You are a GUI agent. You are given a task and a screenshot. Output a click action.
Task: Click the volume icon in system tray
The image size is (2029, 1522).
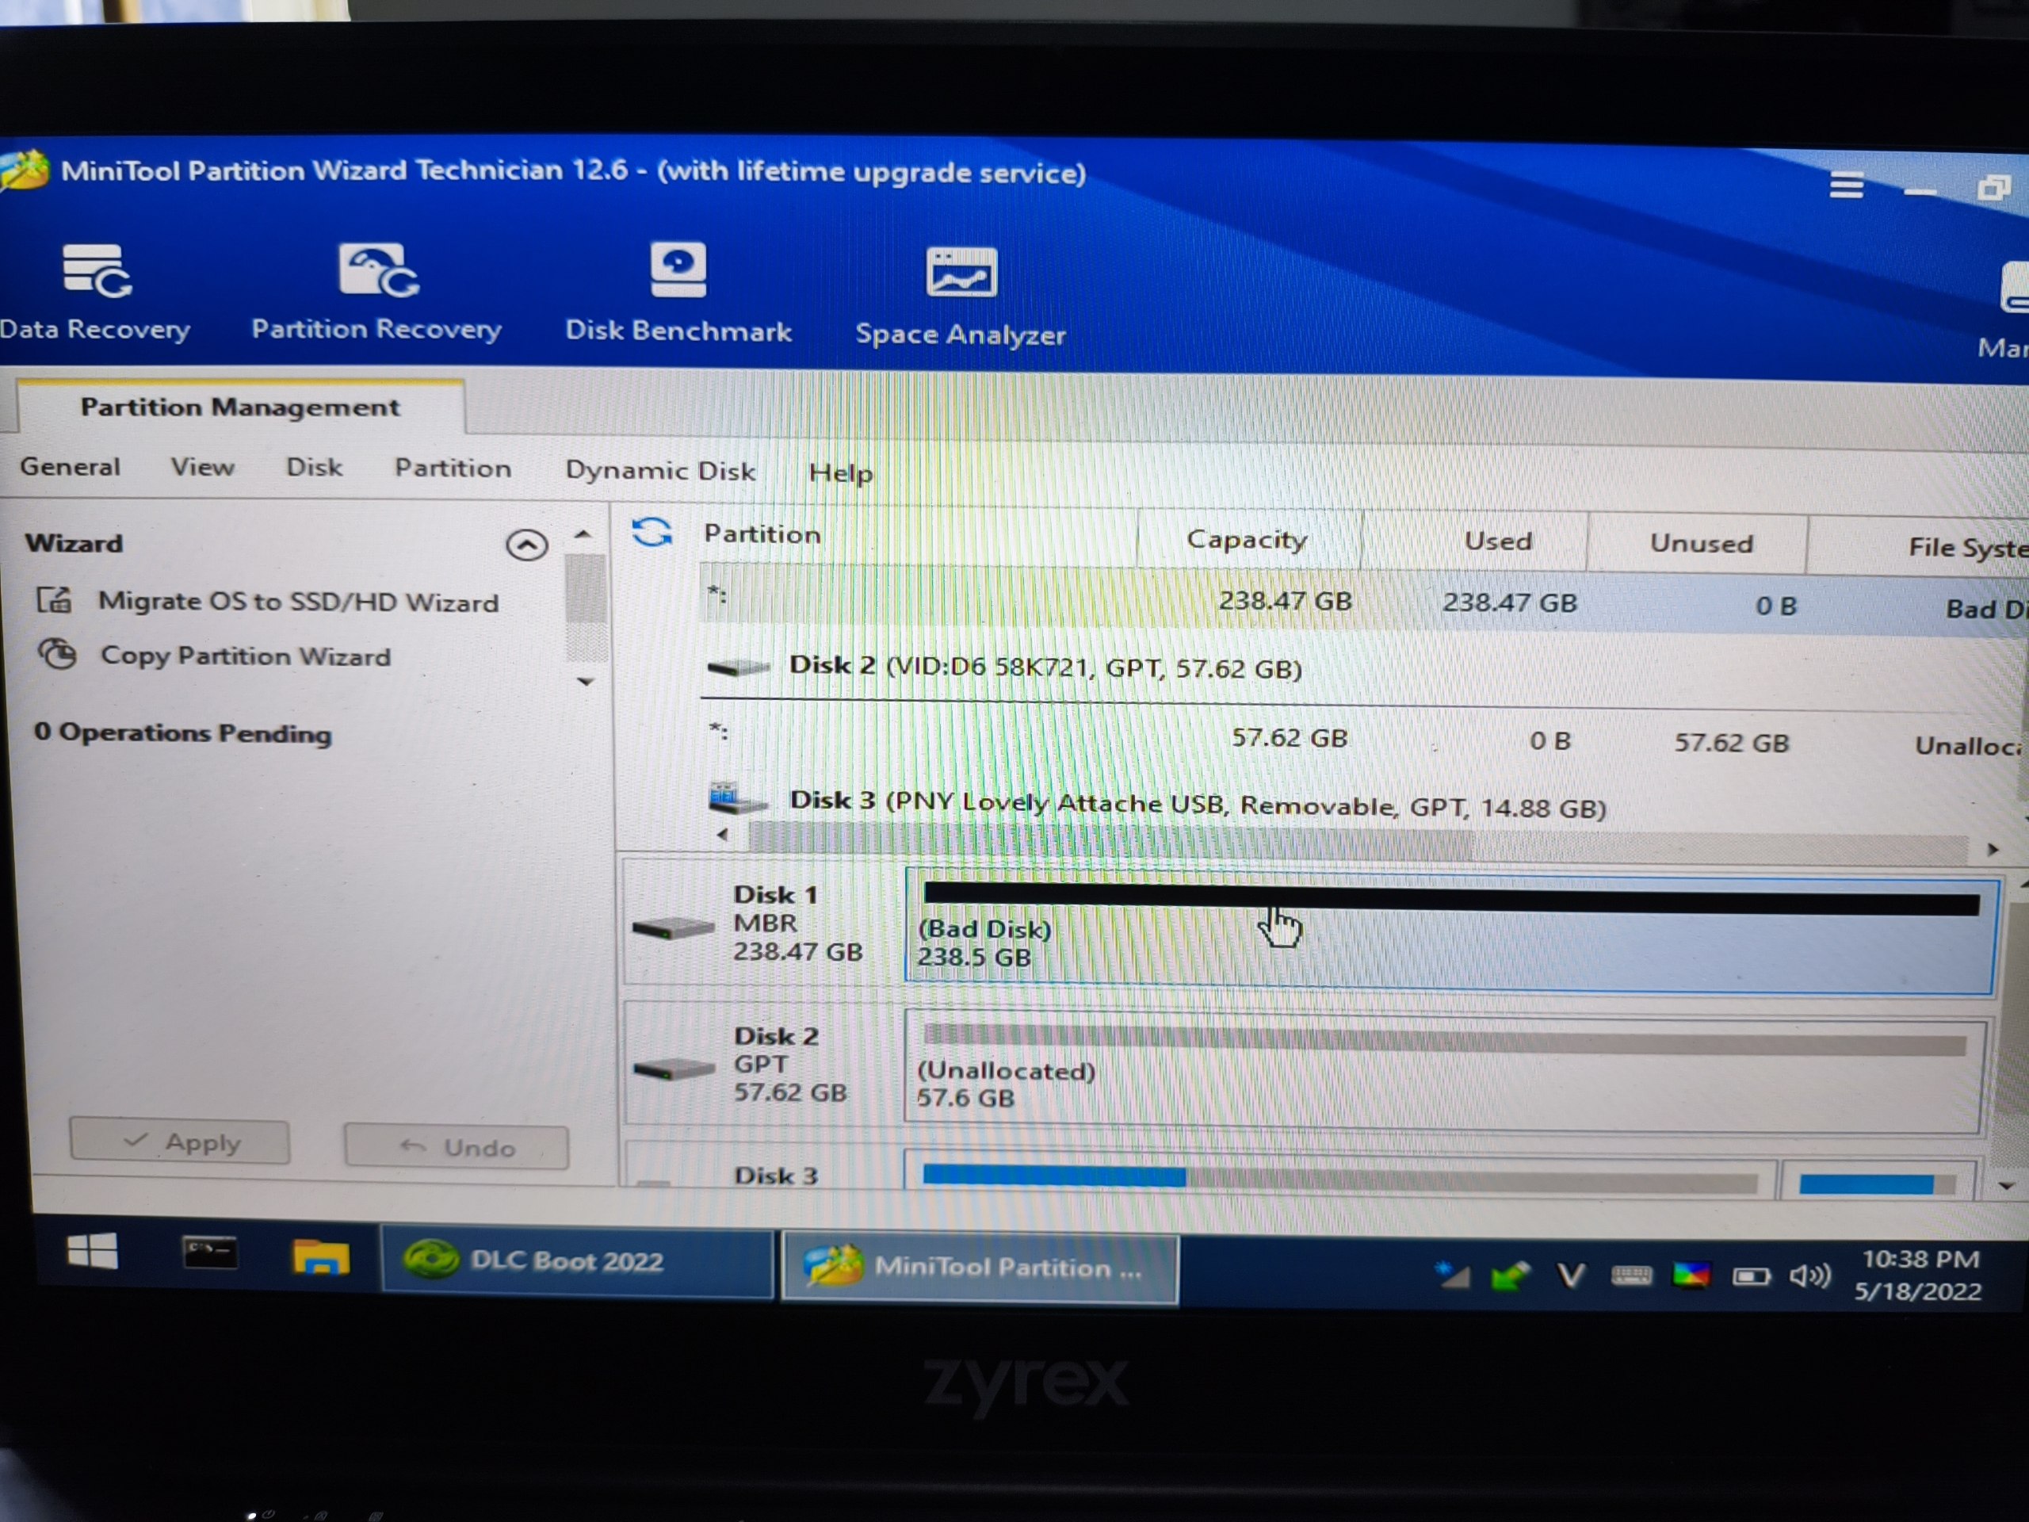[1809, 1276]
